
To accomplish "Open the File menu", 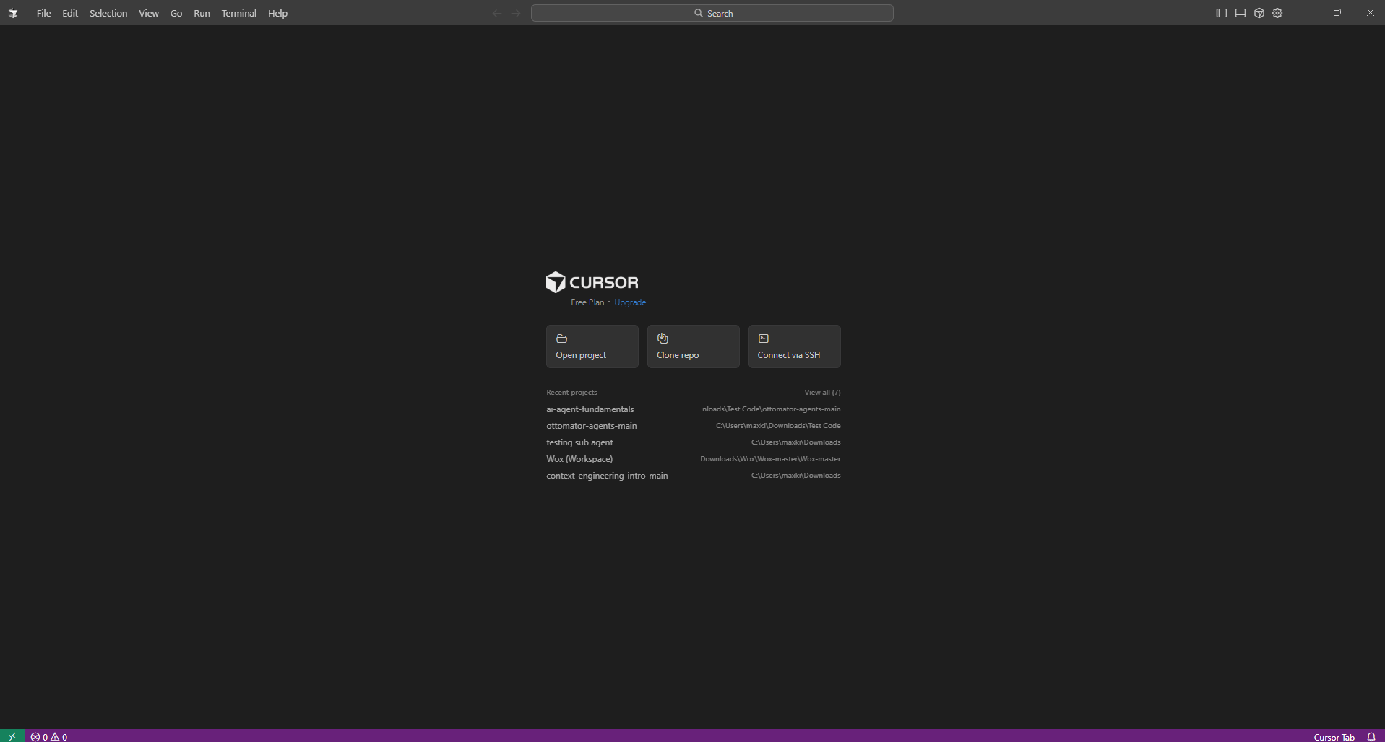I will pyautogui.click(x=44, y=13).
